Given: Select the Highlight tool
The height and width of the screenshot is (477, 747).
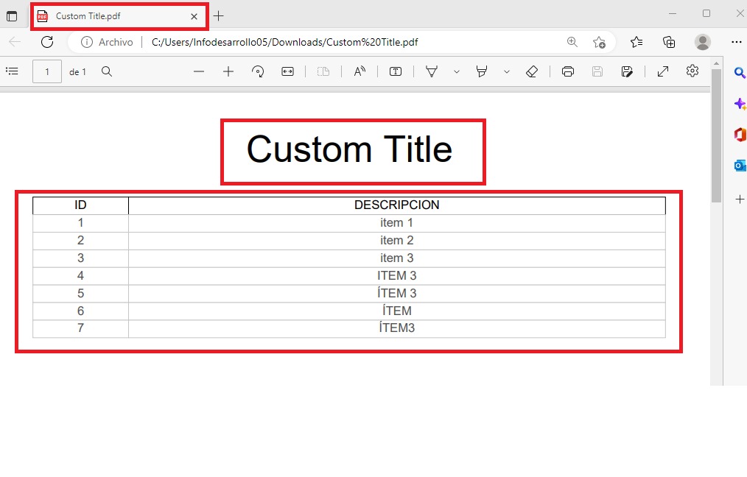Looking at the screenshot, I should (482, 71).
